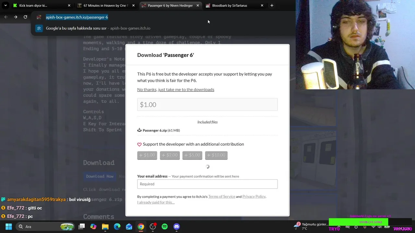Open the Windows Start menu
This screenshot has height=233, width=415.
click(x=9, y=227)
